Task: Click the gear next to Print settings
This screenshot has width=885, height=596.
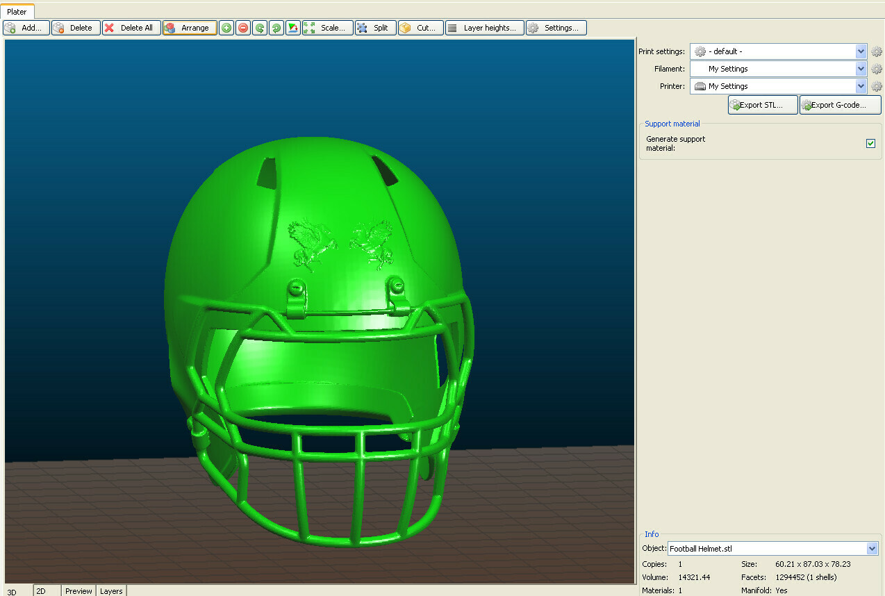Action: pyautogui.click(x=877, y=51)
